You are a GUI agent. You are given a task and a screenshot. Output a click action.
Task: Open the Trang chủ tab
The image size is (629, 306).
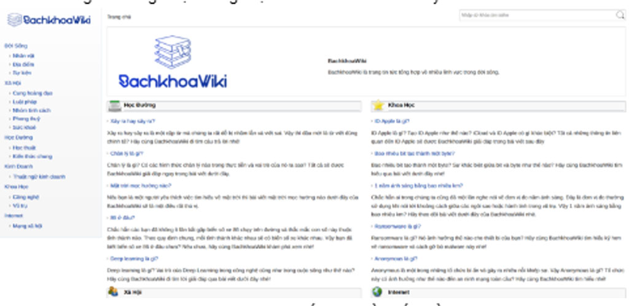[x=119, y=17]
